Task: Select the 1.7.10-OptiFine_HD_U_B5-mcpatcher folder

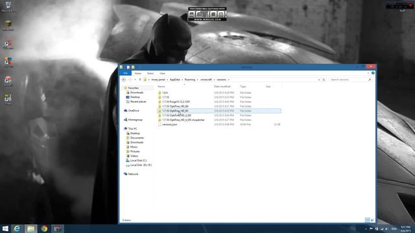Action: pos(183,120)
